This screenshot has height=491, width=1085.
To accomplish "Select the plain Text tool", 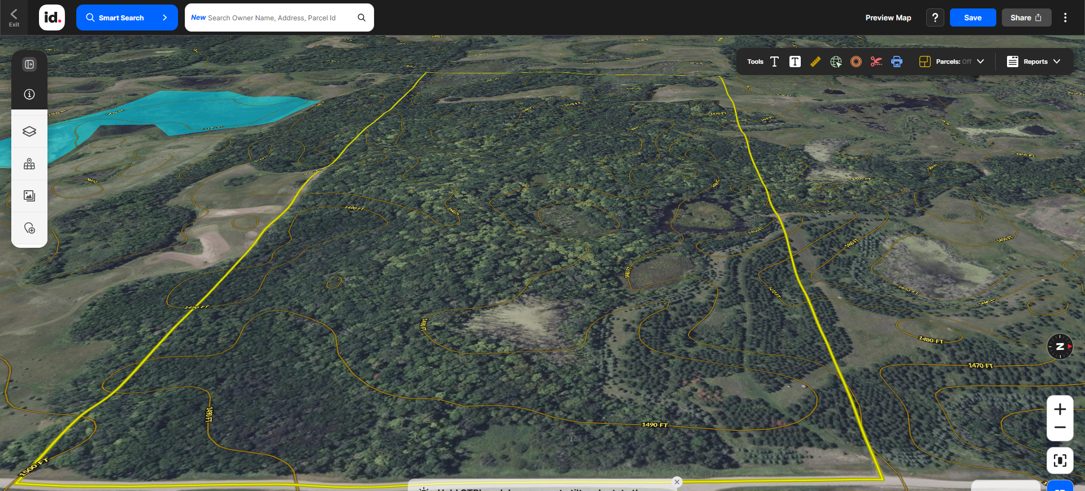I will click(x=774, y=62).
